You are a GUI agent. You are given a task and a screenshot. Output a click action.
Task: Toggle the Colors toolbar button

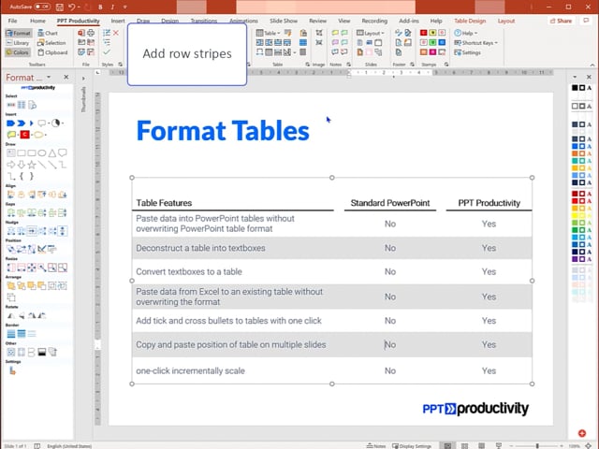[x=18, y=52]
